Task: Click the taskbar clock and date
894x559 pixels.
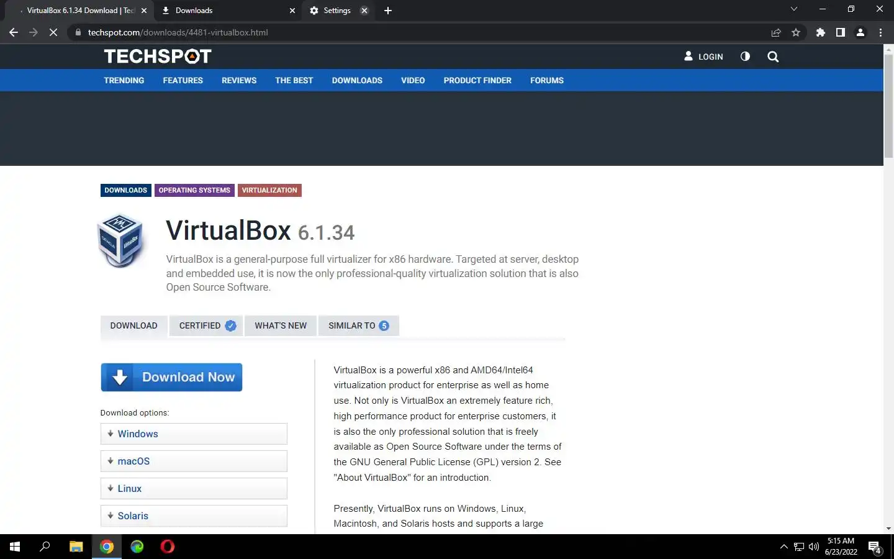Action: point(841,547)
